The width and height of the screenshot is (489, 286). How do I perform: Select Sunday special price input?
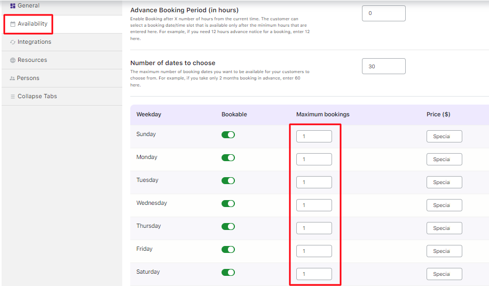point(444,137)
